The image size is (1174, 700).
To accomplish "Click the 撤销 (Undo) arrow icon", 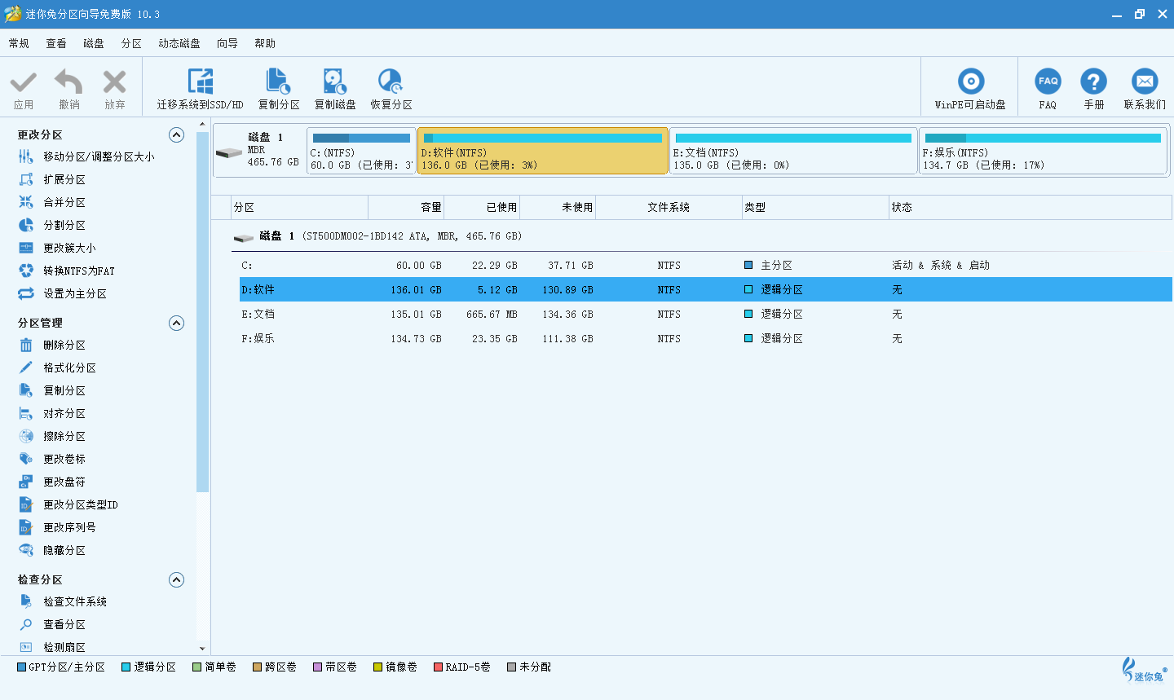I will (68, 82).
